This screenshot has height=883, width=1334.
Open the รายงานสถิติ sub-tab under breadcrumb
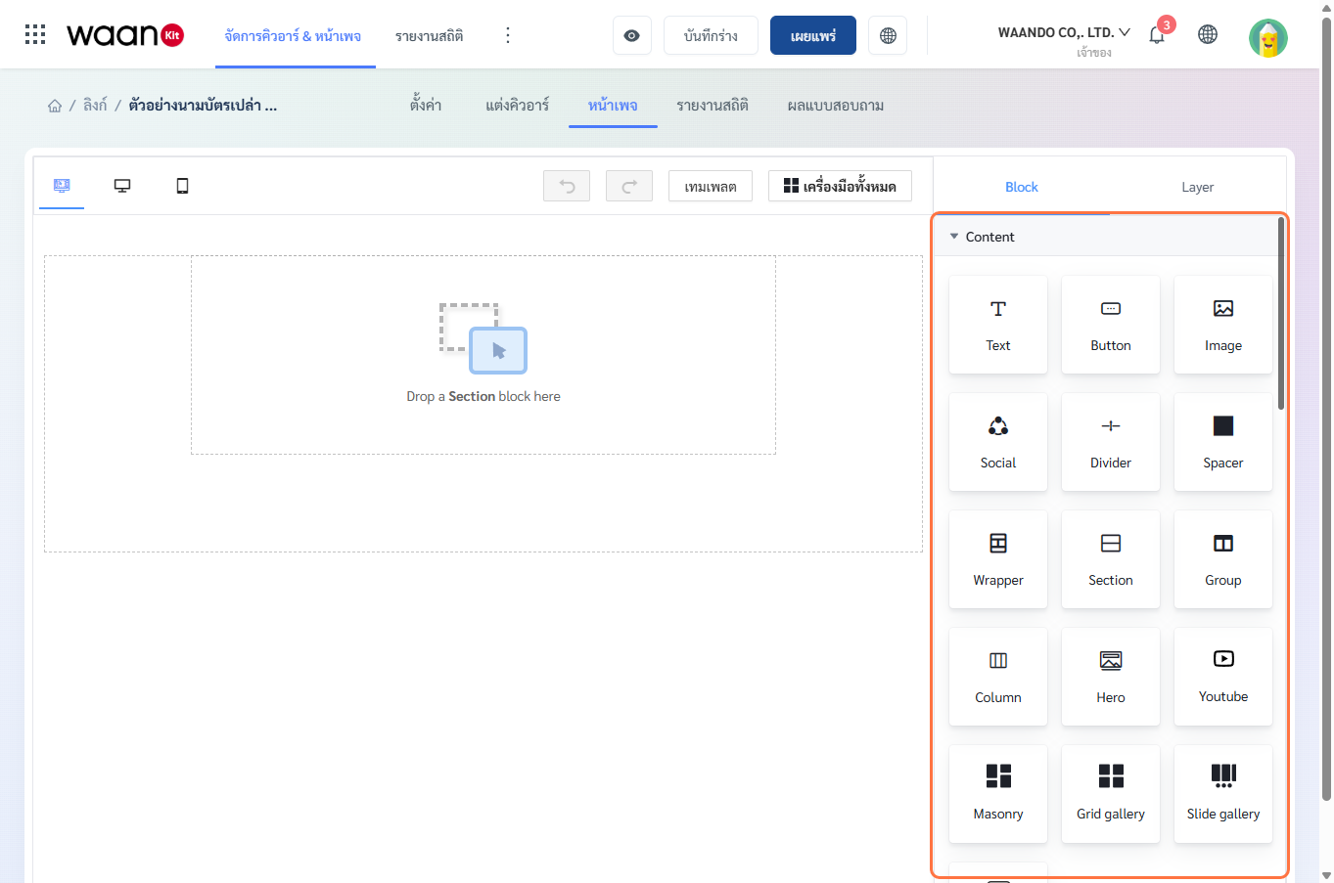[x=713, y=106]
